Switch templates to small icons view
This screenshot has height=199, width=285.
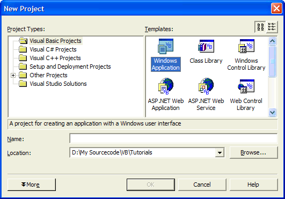272,27
